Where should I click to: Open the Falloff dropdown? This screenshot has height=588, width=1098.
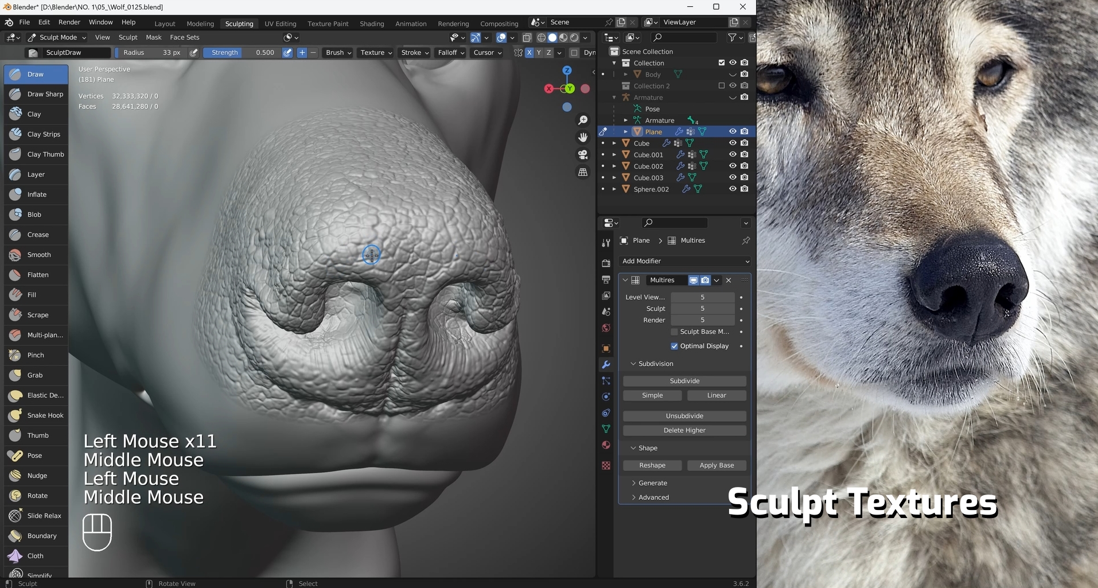[x=451, y=52]
